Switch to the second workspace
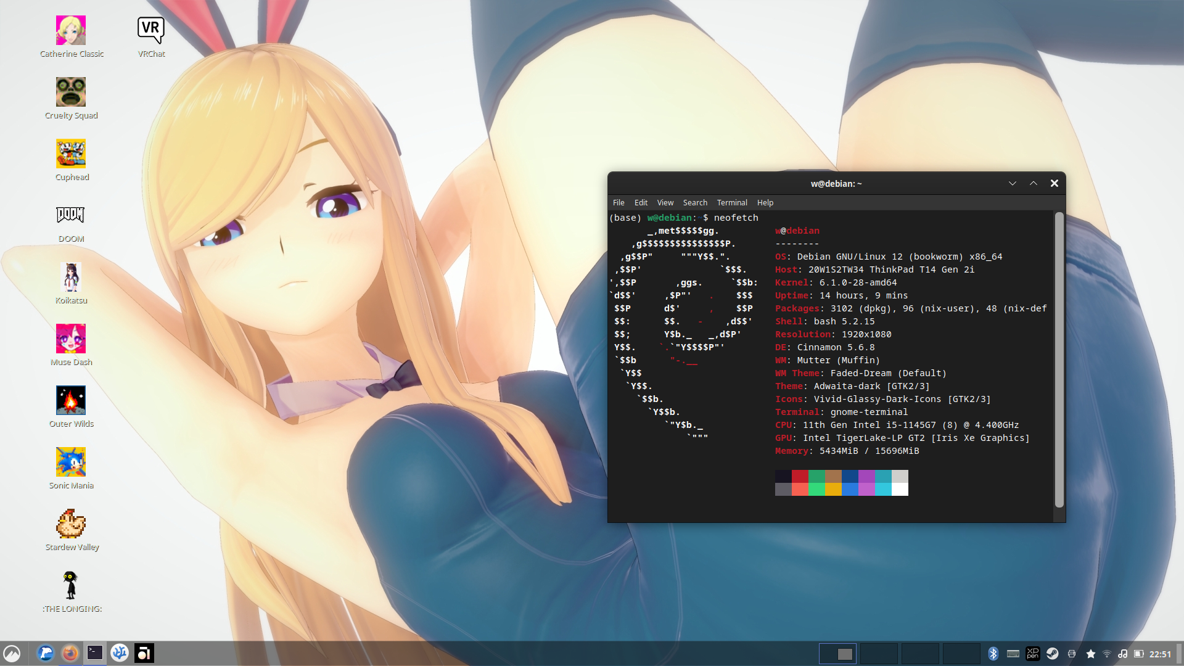This screenshot has height=666, width=1184. click(879, 654)
